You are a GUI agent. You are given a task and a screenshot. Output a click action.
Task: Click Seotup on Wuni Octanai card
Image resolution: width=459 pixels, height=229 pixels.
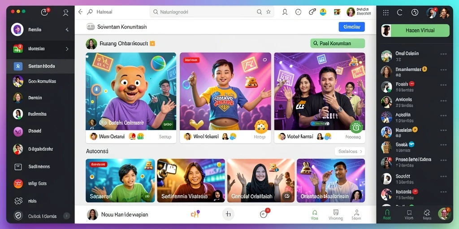coord(165,136)
